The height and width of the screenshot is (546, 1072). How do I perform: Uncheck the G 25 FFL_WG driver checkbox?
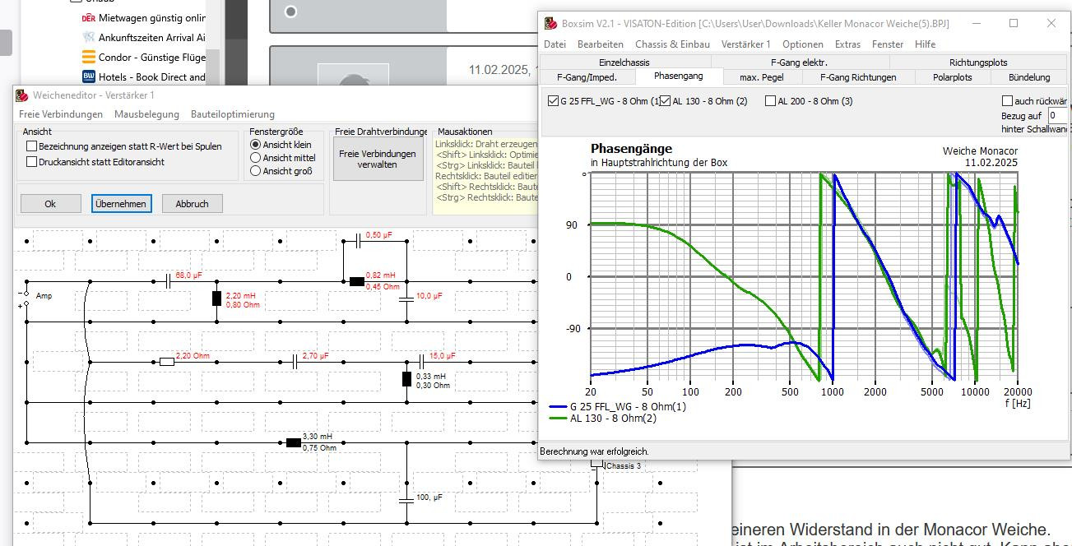point(553,101)
